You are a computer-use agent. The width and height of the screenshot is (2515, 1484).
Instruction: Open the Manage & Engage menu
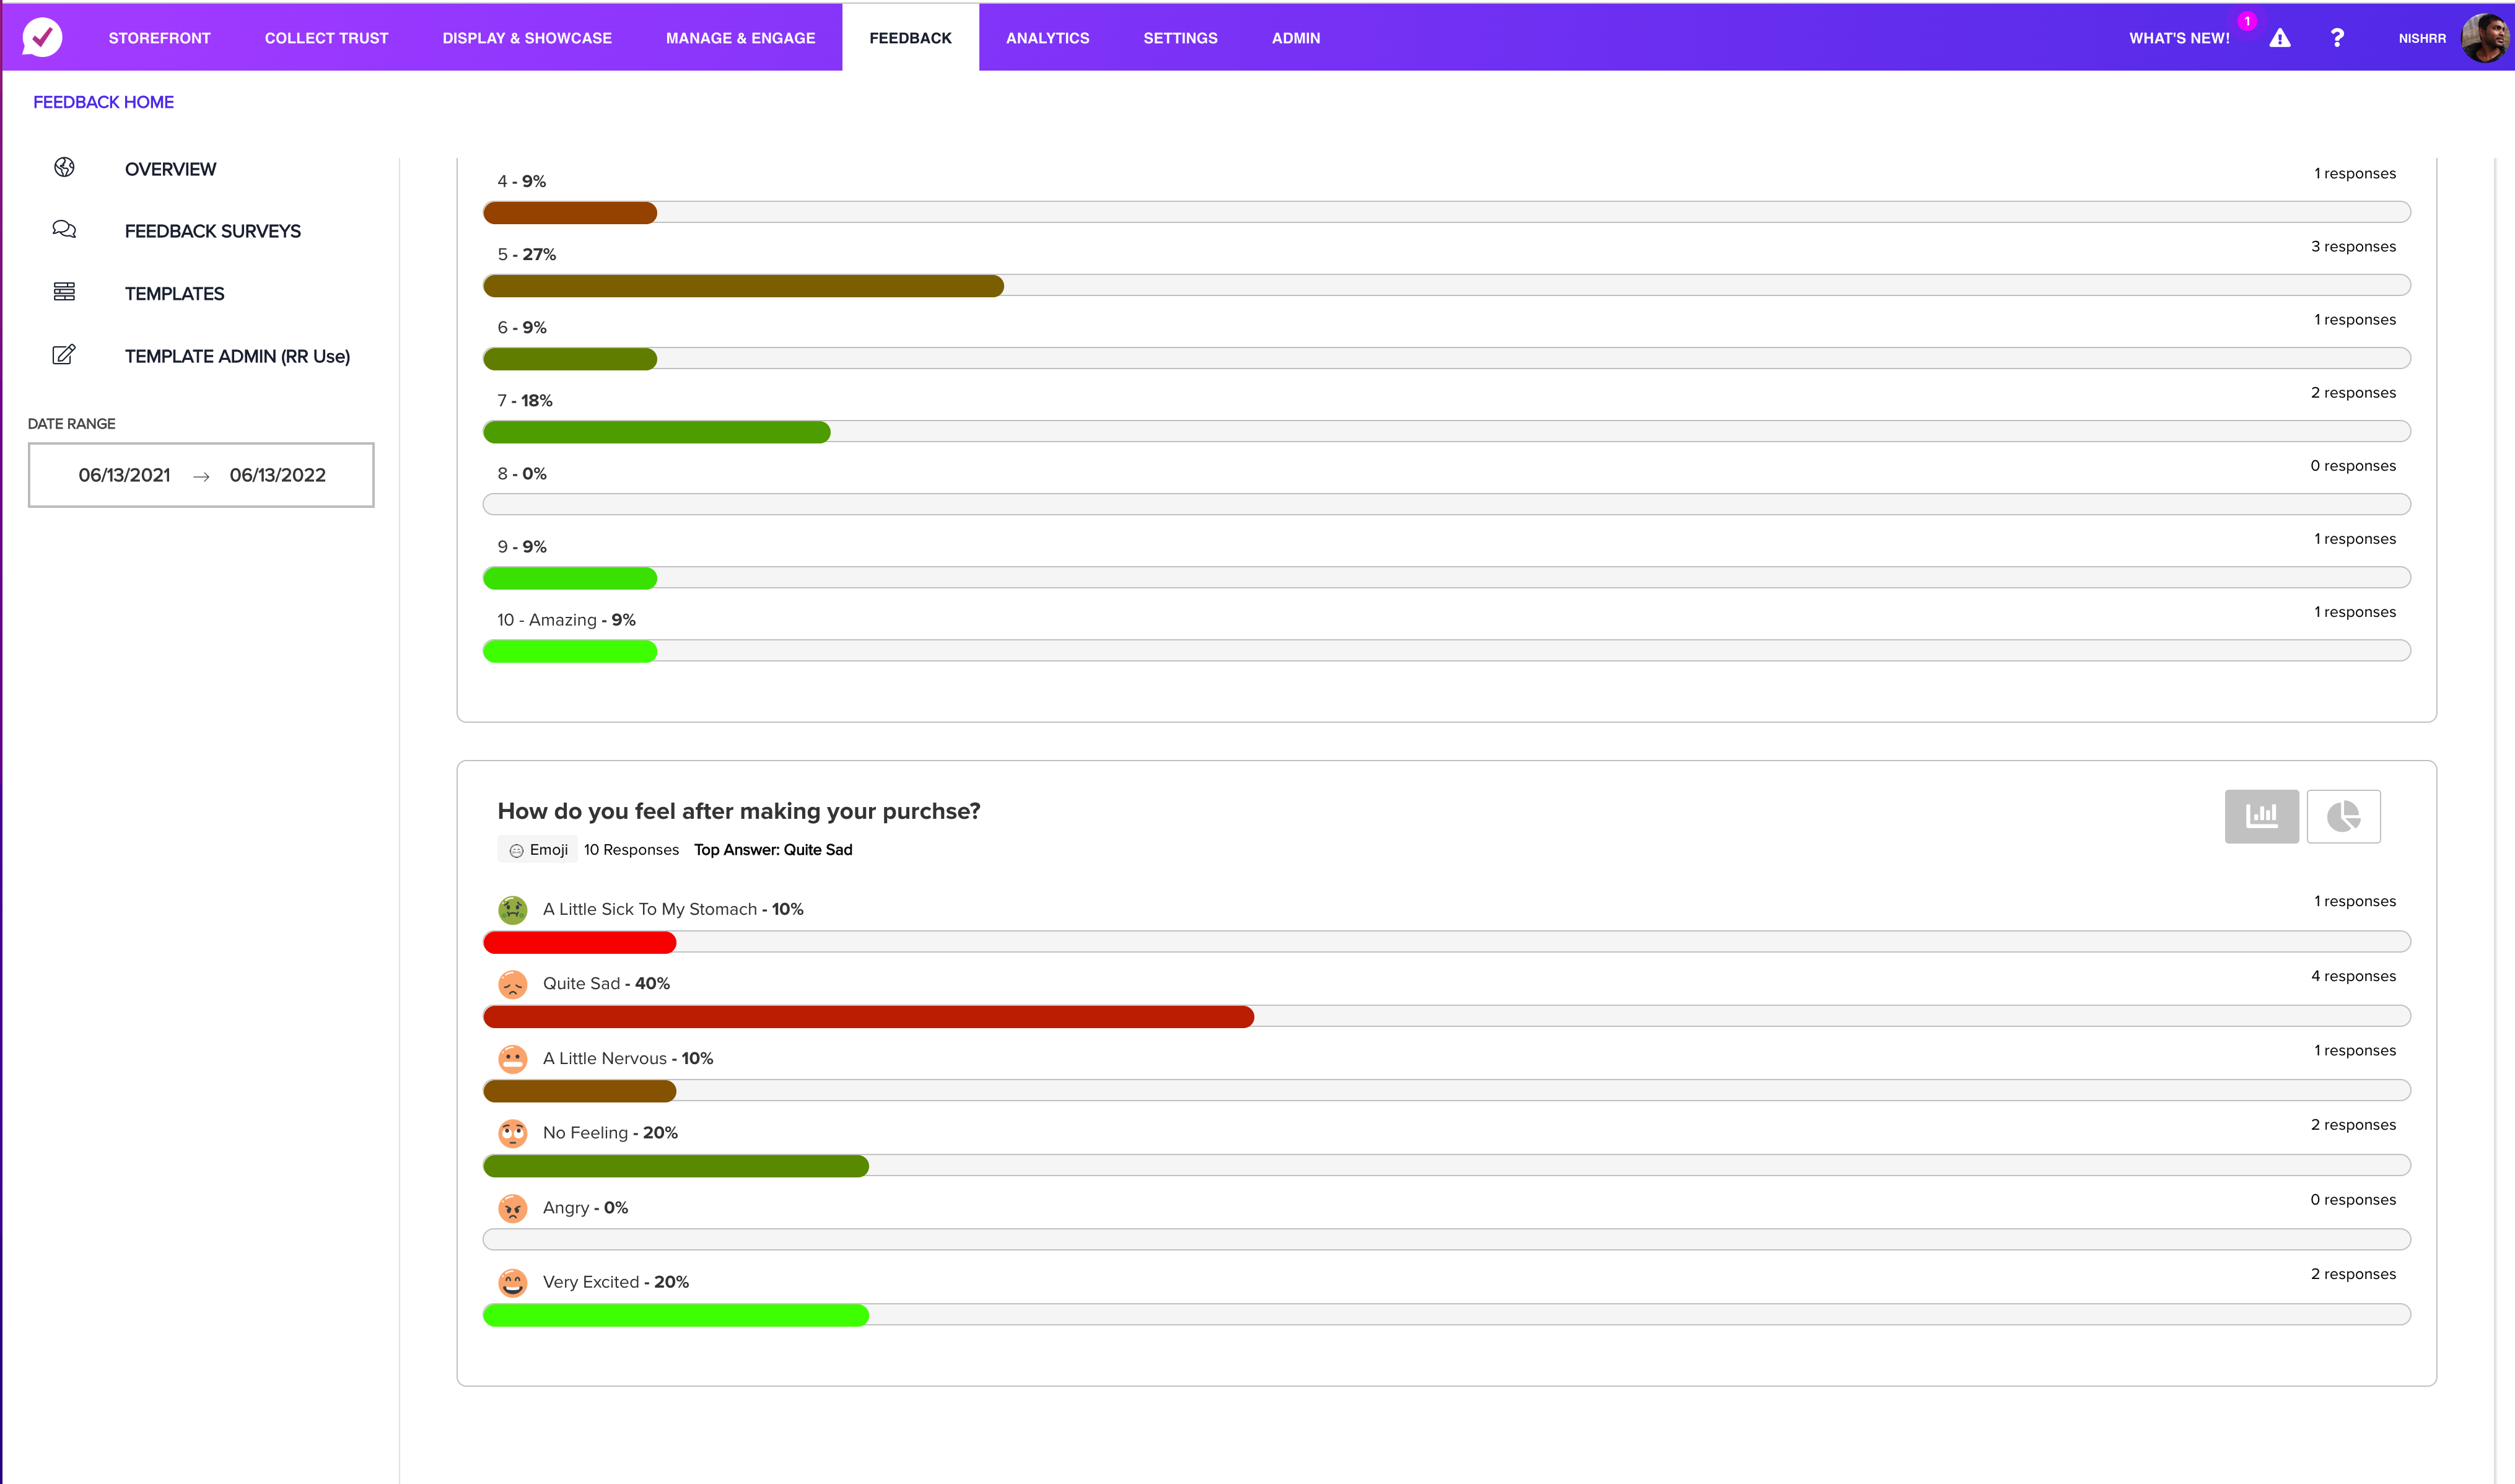point(740,38)
